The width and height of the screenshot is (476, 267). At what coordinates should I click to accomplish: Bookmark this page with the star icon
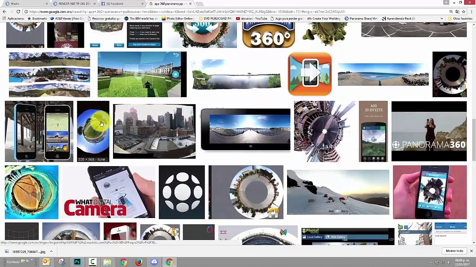(463, 11)
